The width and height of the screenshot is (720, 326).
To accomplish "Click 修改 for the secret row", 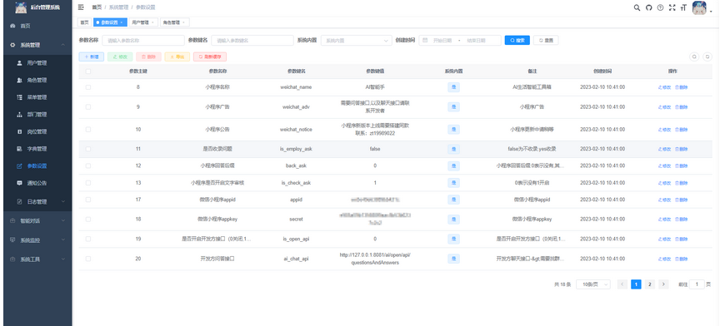I will (x=664, y=220).
